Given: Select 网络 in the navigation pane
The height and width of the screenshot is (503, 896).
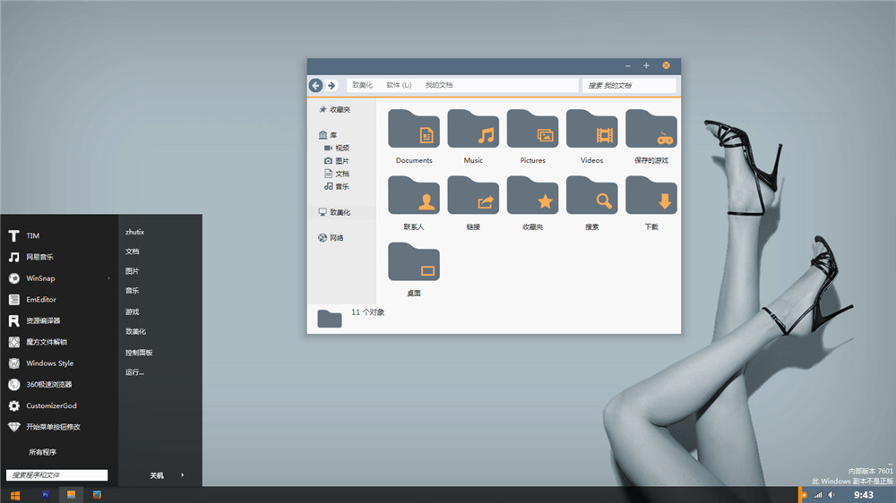Looking at the screenshot, I should click(336, 238).
